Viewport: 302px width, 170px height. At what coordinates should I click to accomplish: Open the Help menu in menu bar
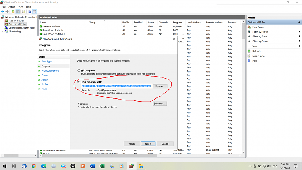pyautogui.click(x=28, y=7)
